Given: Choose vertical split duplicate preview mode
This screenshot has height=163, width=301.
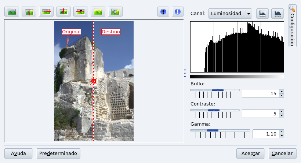Looking at the screenshot, I should (64, 12).
